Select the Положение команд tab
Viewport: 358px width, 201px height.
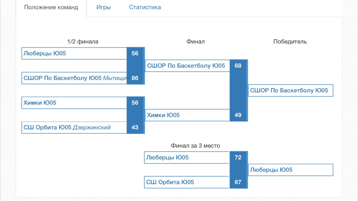tap(51, 8)
